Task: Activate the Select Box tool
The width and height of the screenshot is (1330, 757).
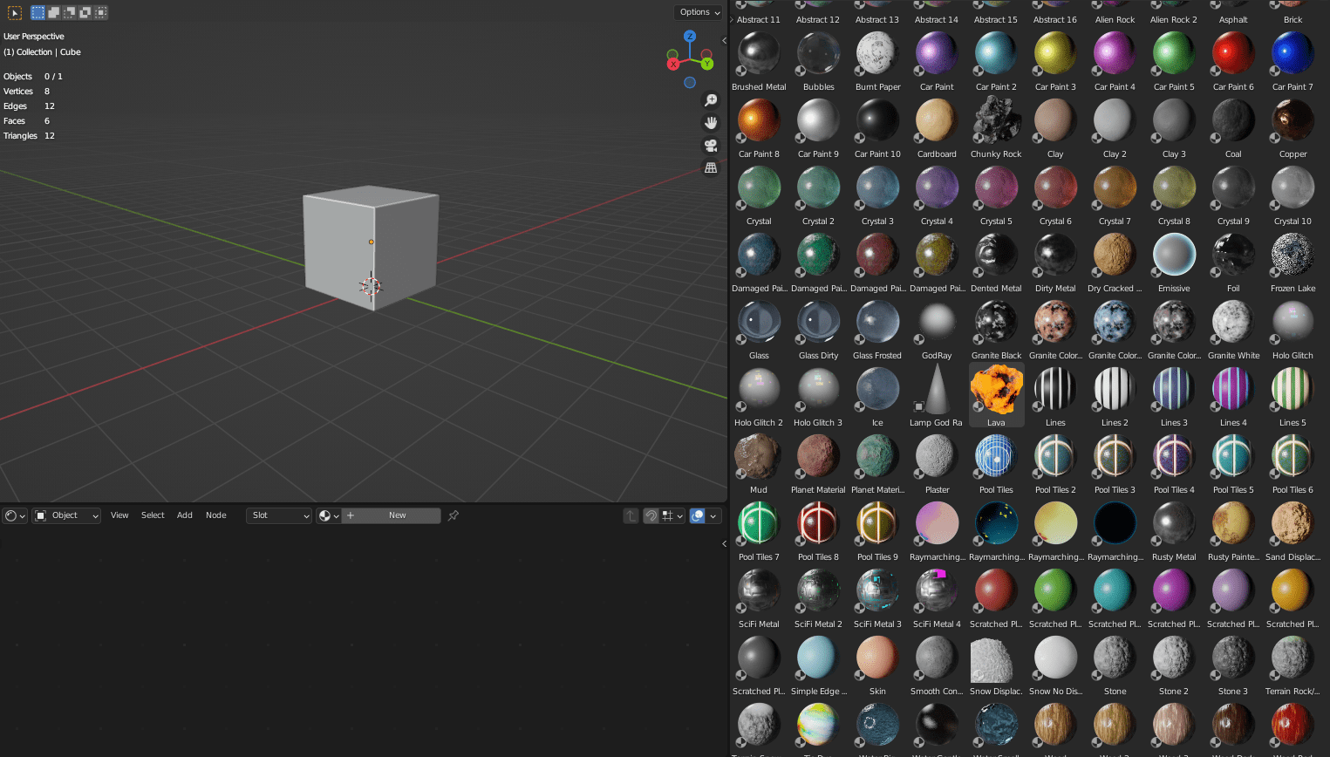Action: click(x=38, y=13)
